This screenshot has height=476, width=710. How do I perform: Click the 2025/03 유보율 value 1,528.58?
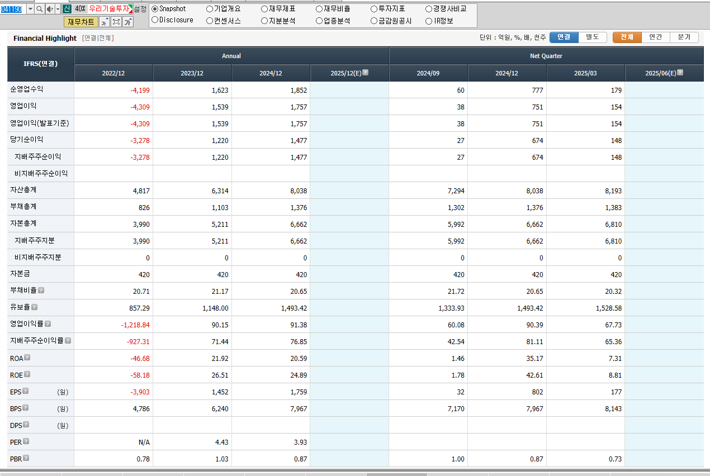(x=608, y=308)
